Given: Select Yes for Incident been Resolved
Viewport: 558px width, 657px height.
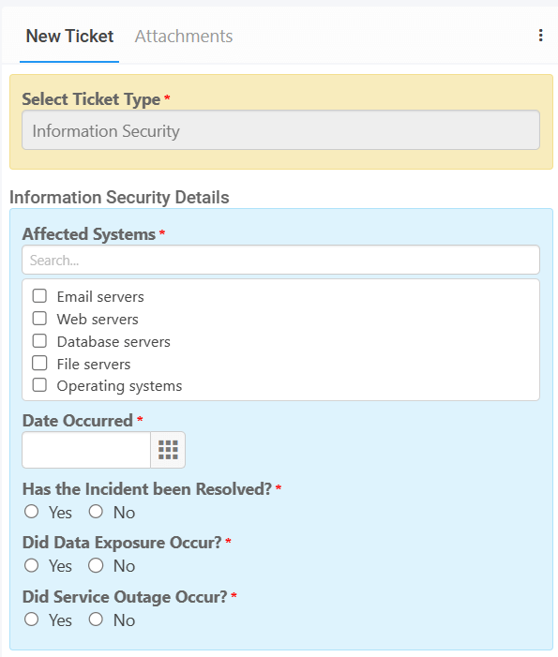Looking at the screenshot, I should pos(32,512).
